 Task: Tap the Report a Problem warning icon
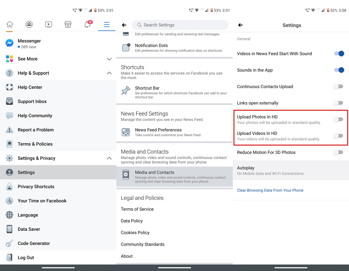click(10, 130)
